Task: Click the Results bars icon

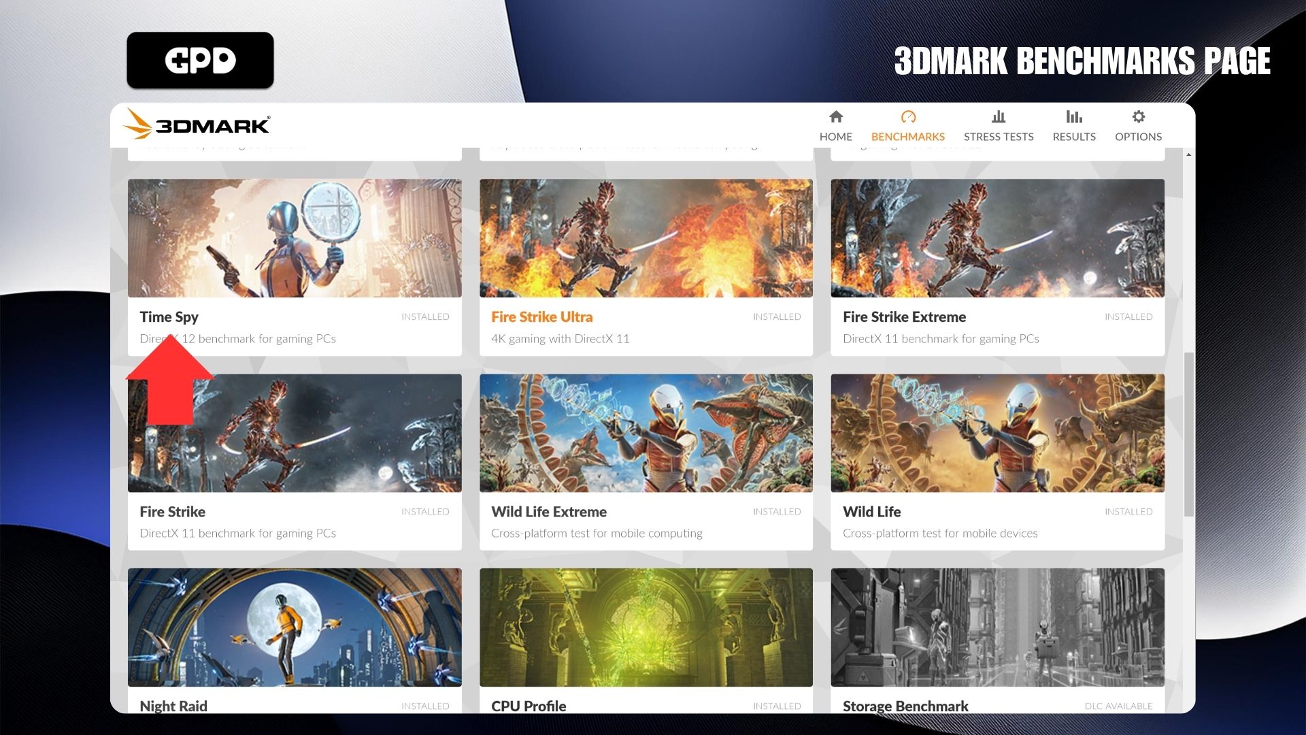Action: tap(1074, 117)
